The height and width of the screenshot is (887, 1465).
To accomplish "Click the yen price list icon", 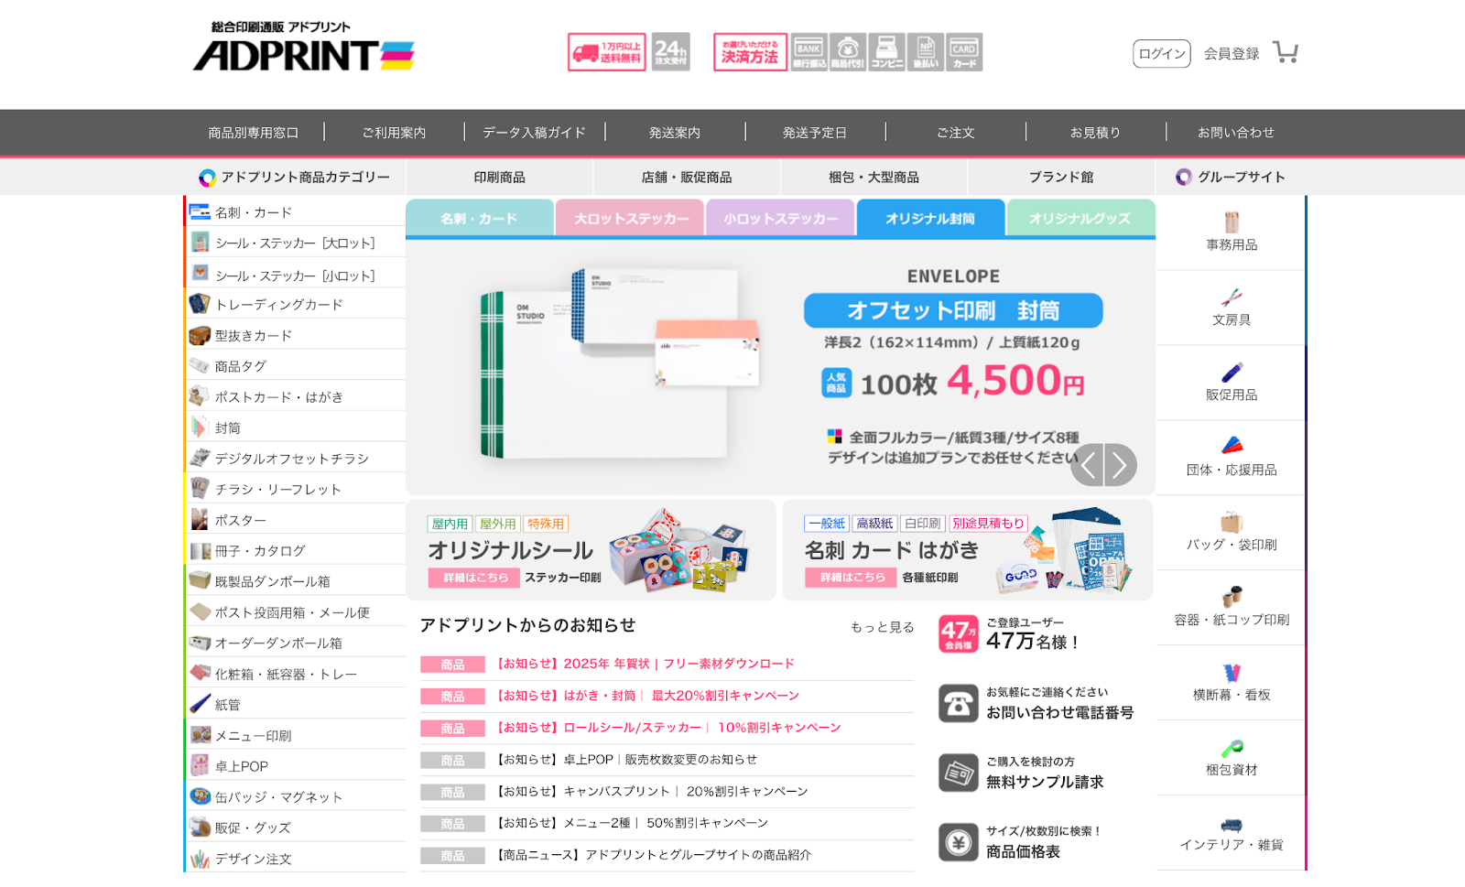I will (x=959, y=842).
